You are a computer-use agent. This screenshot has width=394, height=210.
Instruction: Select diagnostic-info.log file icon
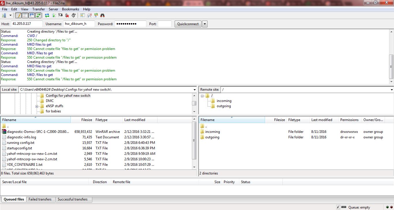click(x=4, y=137)
